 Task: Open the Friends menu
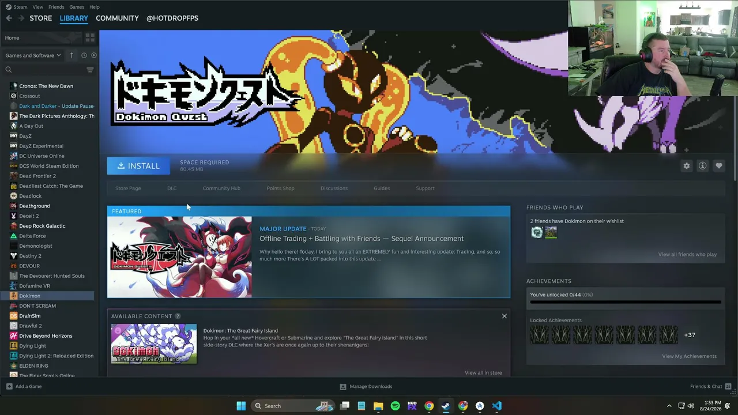coord(57,7)
